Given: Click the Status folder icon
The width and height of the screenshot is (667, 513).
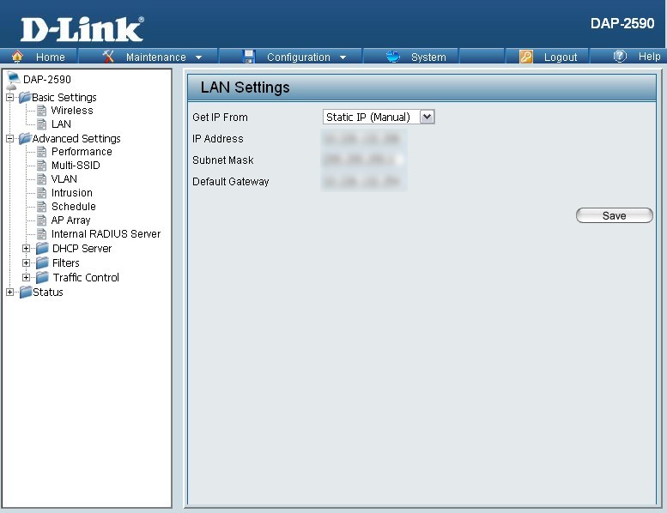Looking at the screenshot, I should pos(26,292).
